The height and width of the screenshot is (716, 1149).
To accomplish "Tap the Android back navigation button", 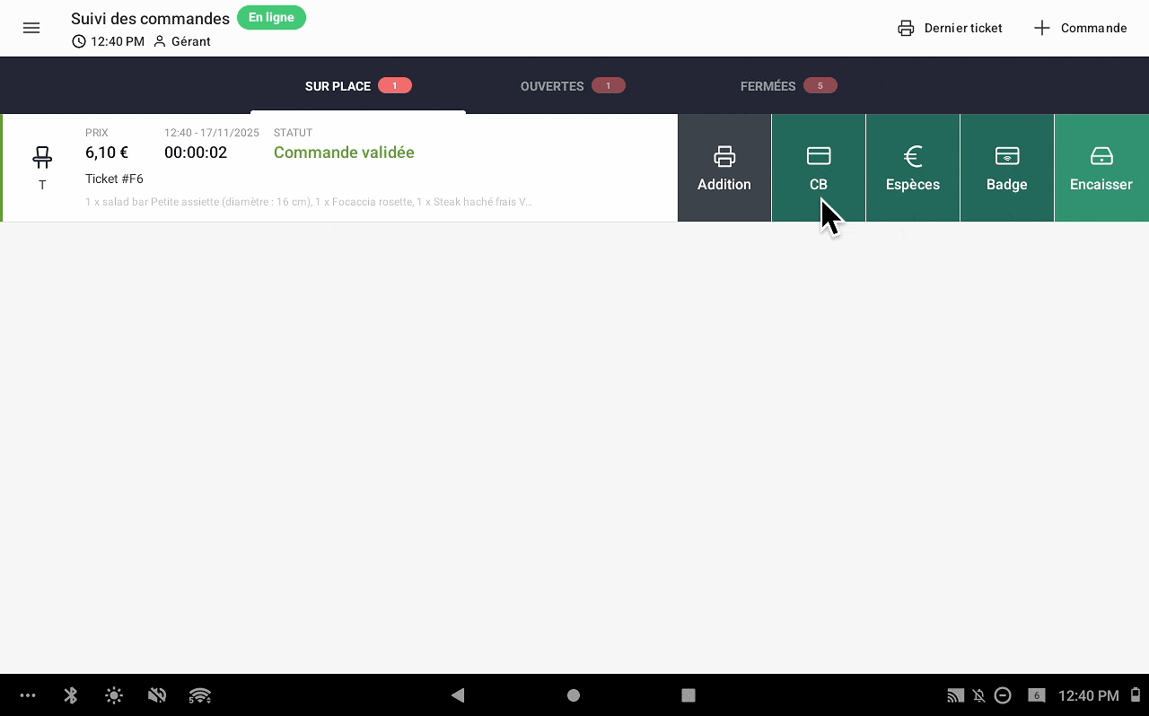I will pyautogui.click(x=458, y=695).
